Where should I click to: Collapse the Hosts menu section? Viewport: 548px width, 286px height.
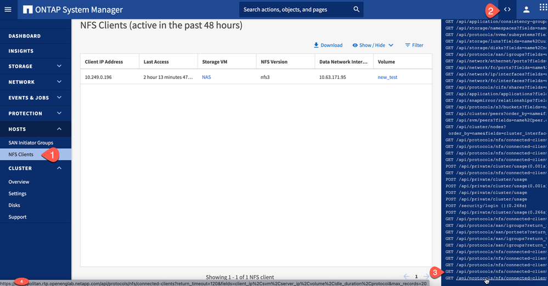[59, 129]
